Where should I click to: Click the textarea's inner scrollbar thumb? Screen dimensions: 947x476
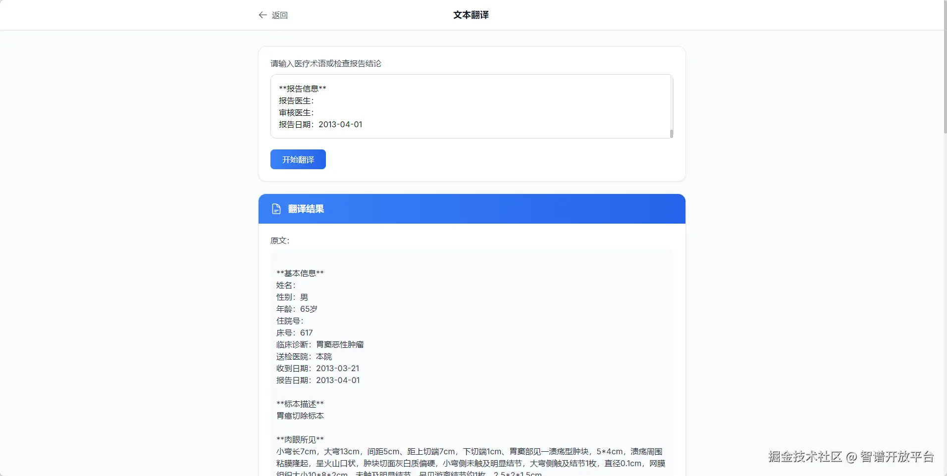[x=672, y=134]
